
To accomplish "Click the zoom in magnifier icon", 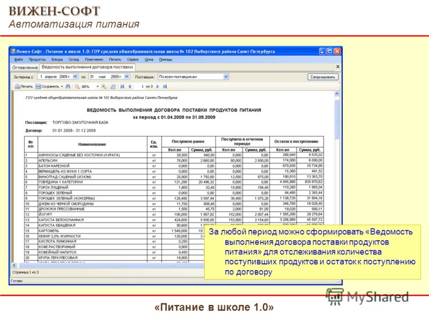I will tap(104, 87).
